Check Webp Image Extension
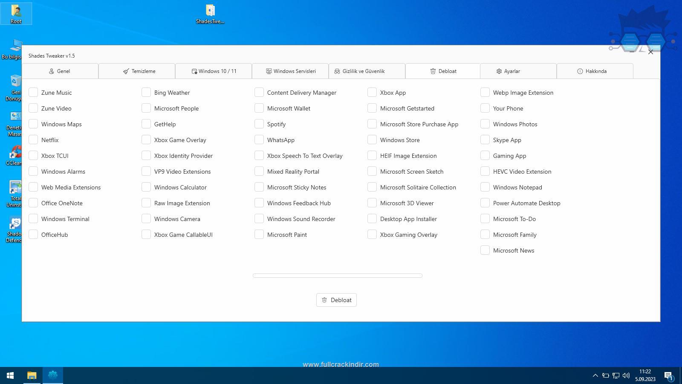The height and width of the screenshot is (384, 682). pyautogui.click(x=485, y=92)
